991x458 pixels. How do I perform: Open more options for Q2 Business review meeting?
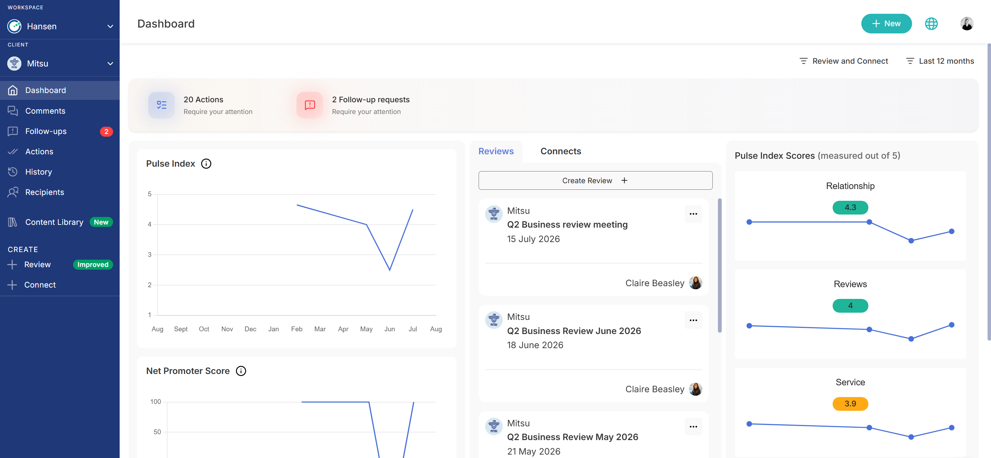tap(693, 214)
